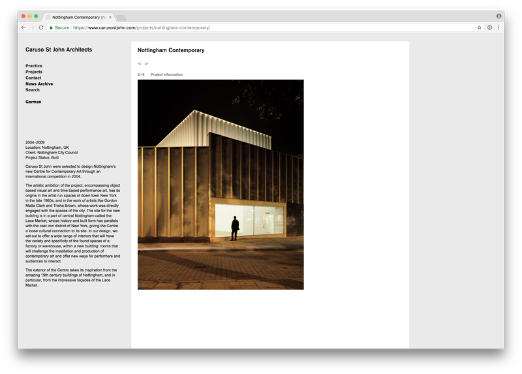The image size is (522, 374).
Task: Open the Practice menu link
Action: [x=34, y=66]
